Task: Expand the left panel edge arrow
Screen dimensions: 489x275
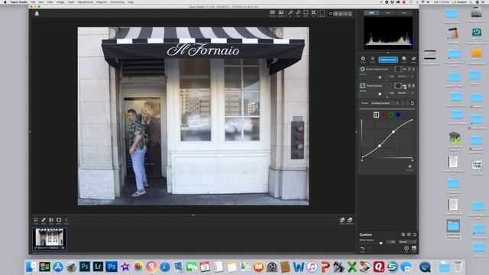Action: tap(30, 131)
